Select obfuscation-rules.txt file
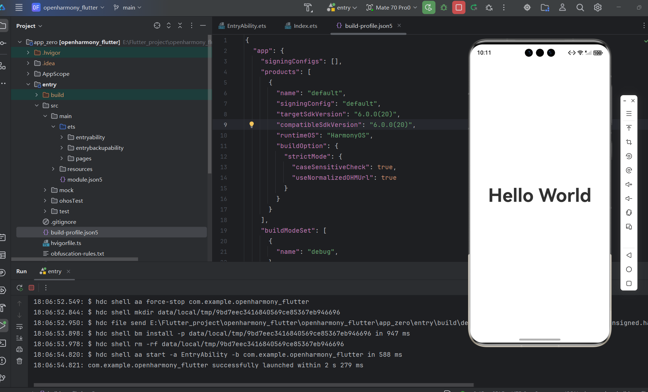Screen dimensions: 648x392 click(x=73, y=253)
